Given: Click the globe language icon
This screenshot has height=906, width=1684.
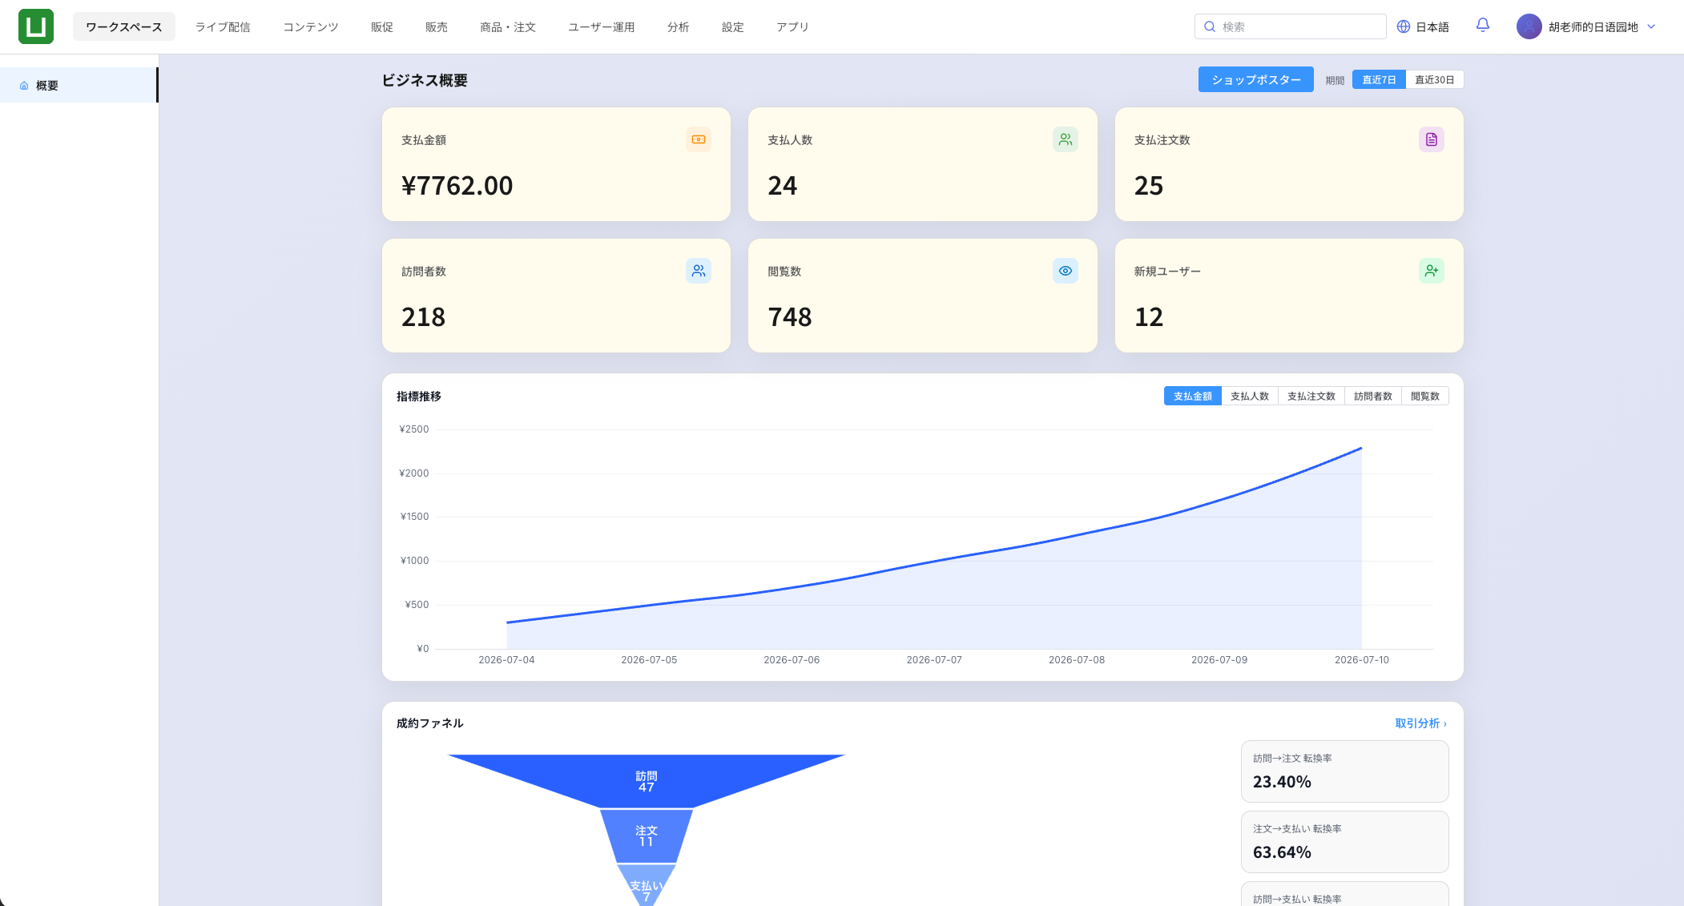Looking at the screenshot, I should tap(1404, 26).
